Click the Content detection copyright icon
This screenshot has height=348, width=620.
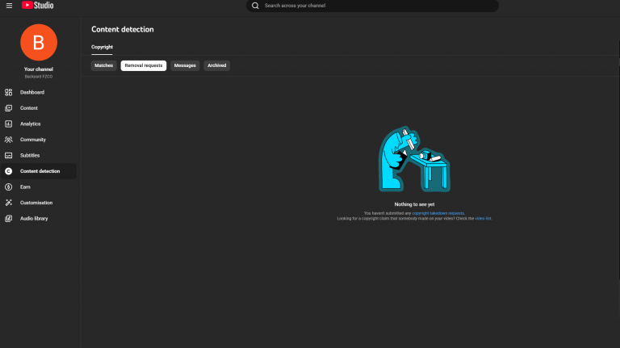click(x=8, y=171)
